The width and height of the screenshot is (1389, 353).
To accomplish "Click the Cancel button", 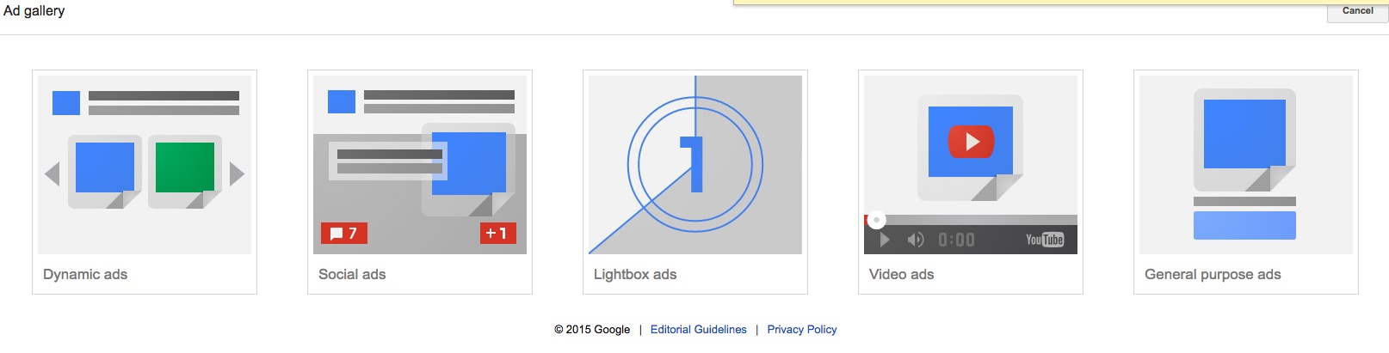I will (x=1357, y=11).
